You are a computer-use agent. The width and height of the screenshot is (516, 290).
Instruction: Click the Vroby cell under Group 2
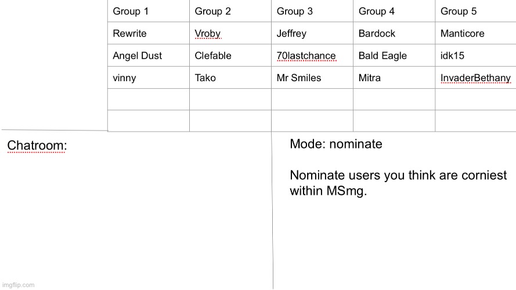click(x=230, y=33)
